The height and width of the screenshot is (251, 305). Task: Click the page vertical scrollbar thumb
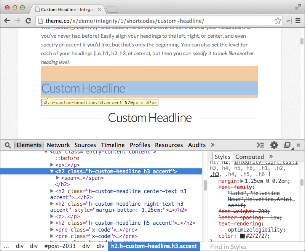coord(302,41)
